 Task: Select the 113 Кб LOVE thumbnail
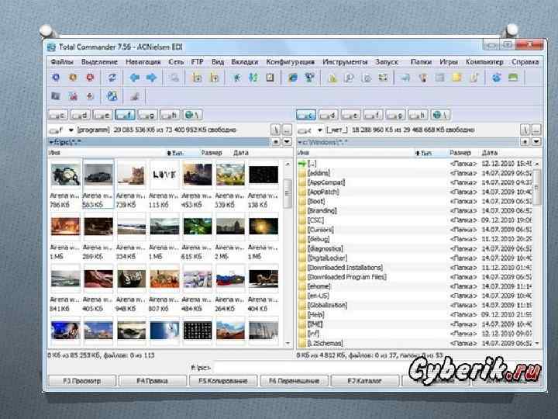coord(164,184)
